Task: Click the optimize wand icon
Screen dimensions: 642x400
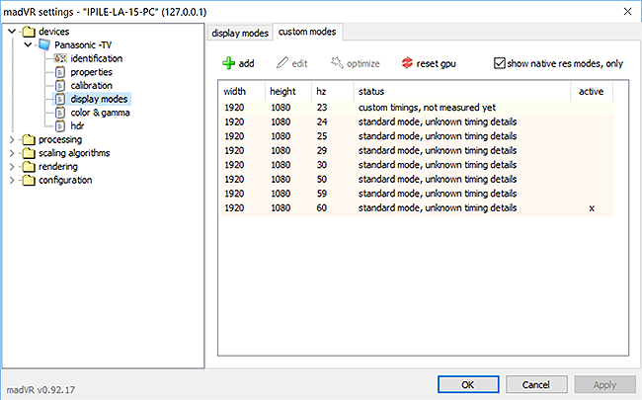Action: click(337, 62)
